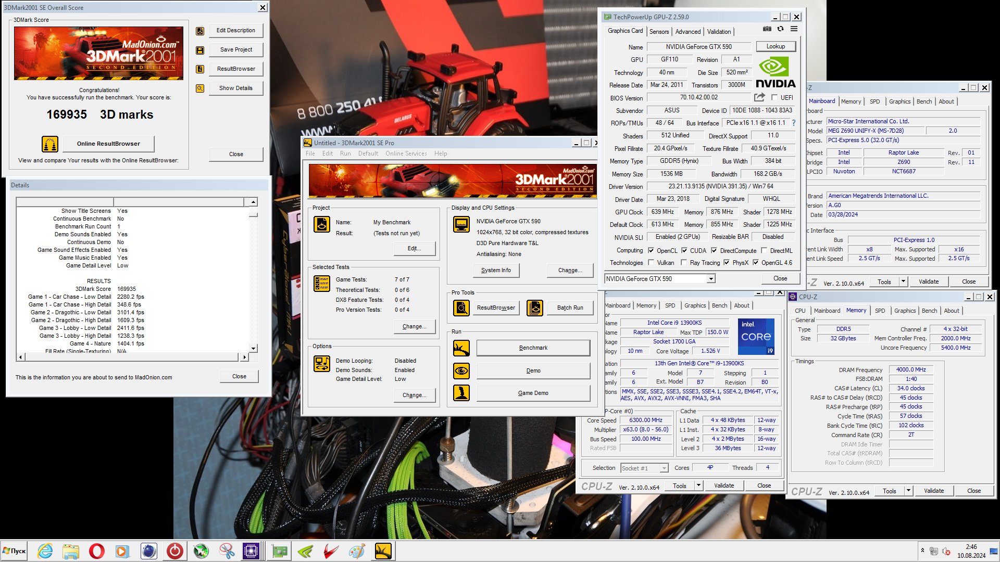Click the Windows Start button

(14, 551)
